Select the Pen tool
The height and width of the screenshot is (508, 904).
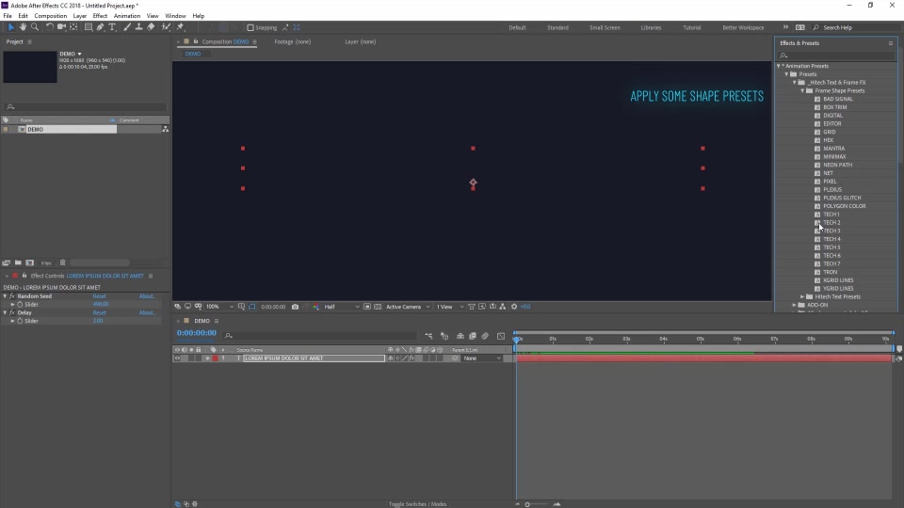tap(101, 27)
